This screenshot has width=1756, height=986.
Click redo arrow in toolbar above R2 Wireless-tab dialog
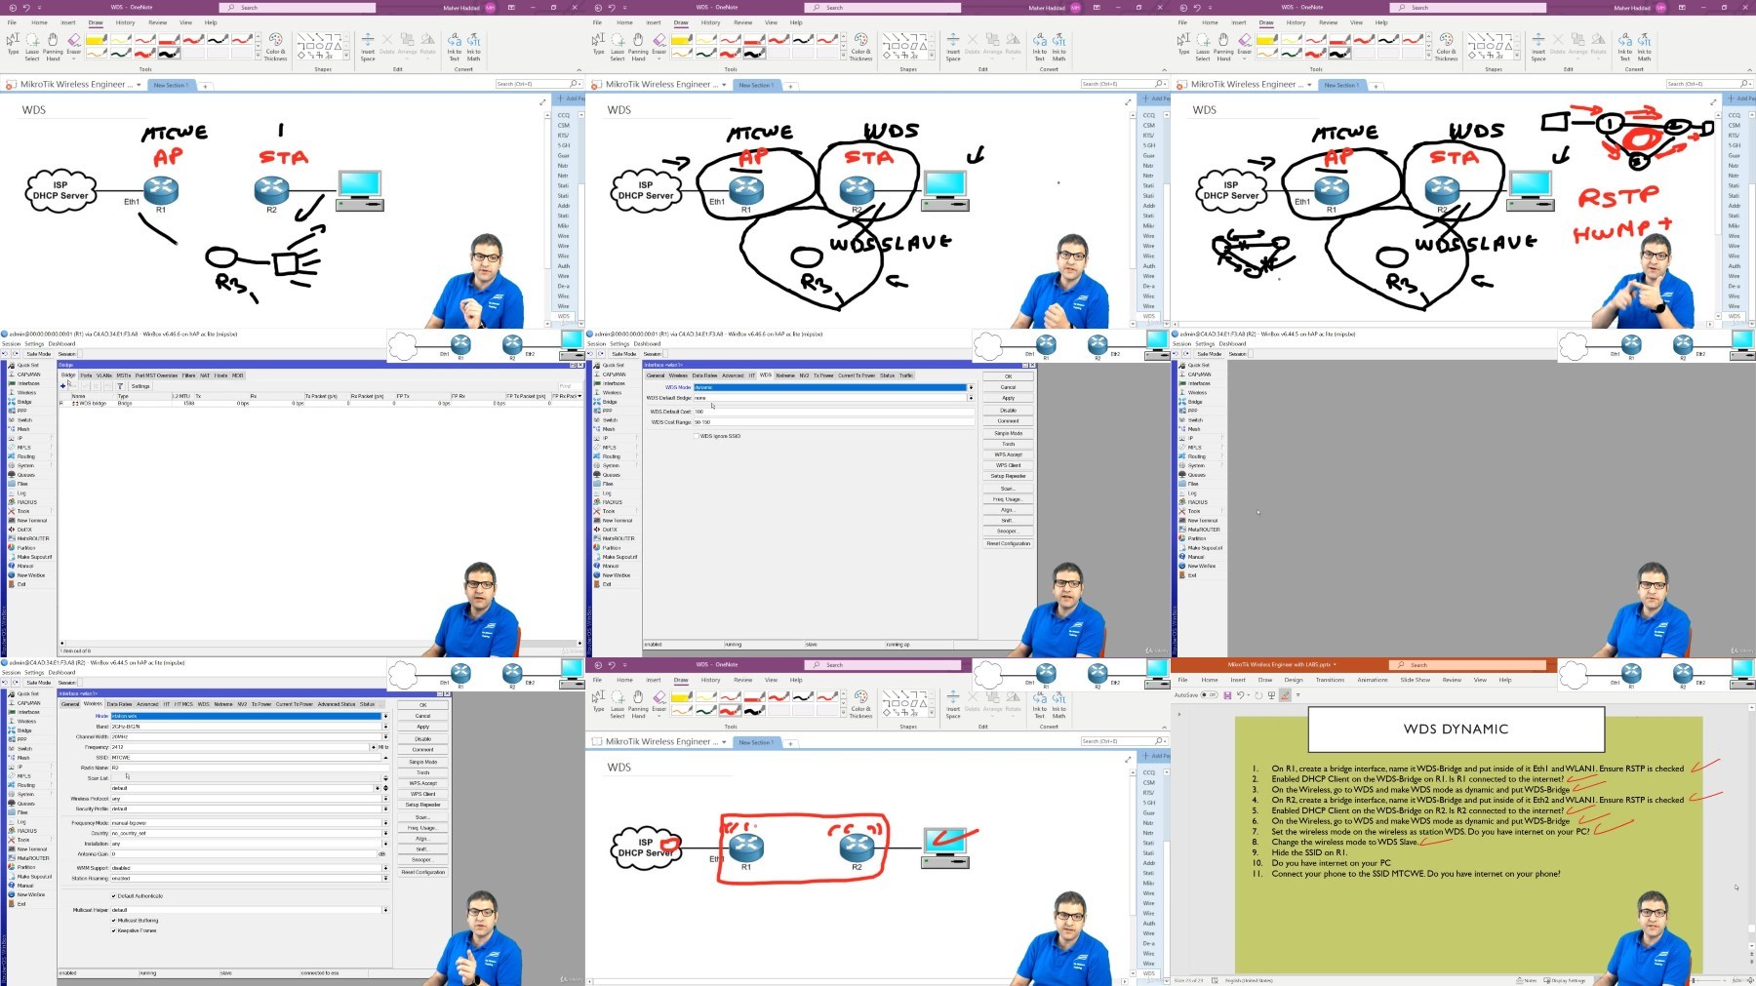coord(17,683)
